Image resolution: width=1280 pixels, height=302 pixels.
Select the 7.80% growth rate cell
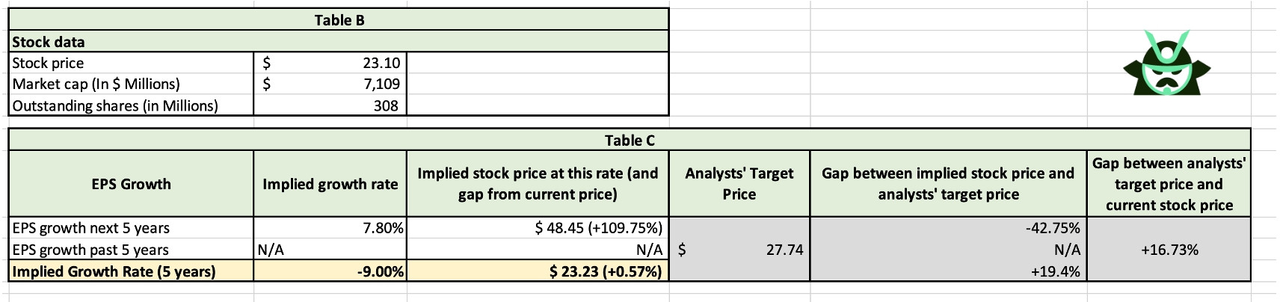(x=383, y=228)
